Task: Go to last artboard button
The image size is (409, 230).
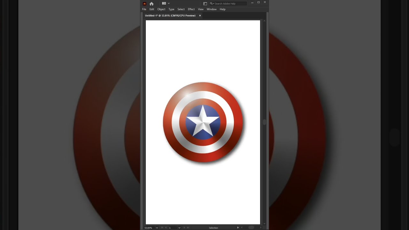Action: (x=188, y=228)
